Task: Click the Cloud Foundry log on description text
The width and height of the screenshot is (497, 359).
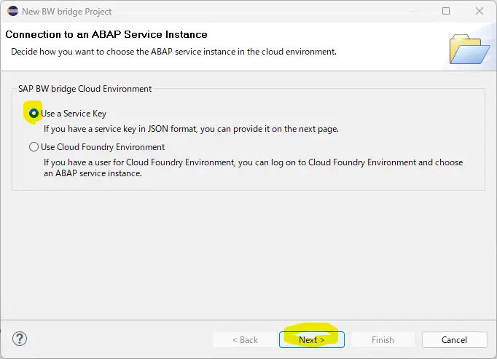Action: click(254, 167)
